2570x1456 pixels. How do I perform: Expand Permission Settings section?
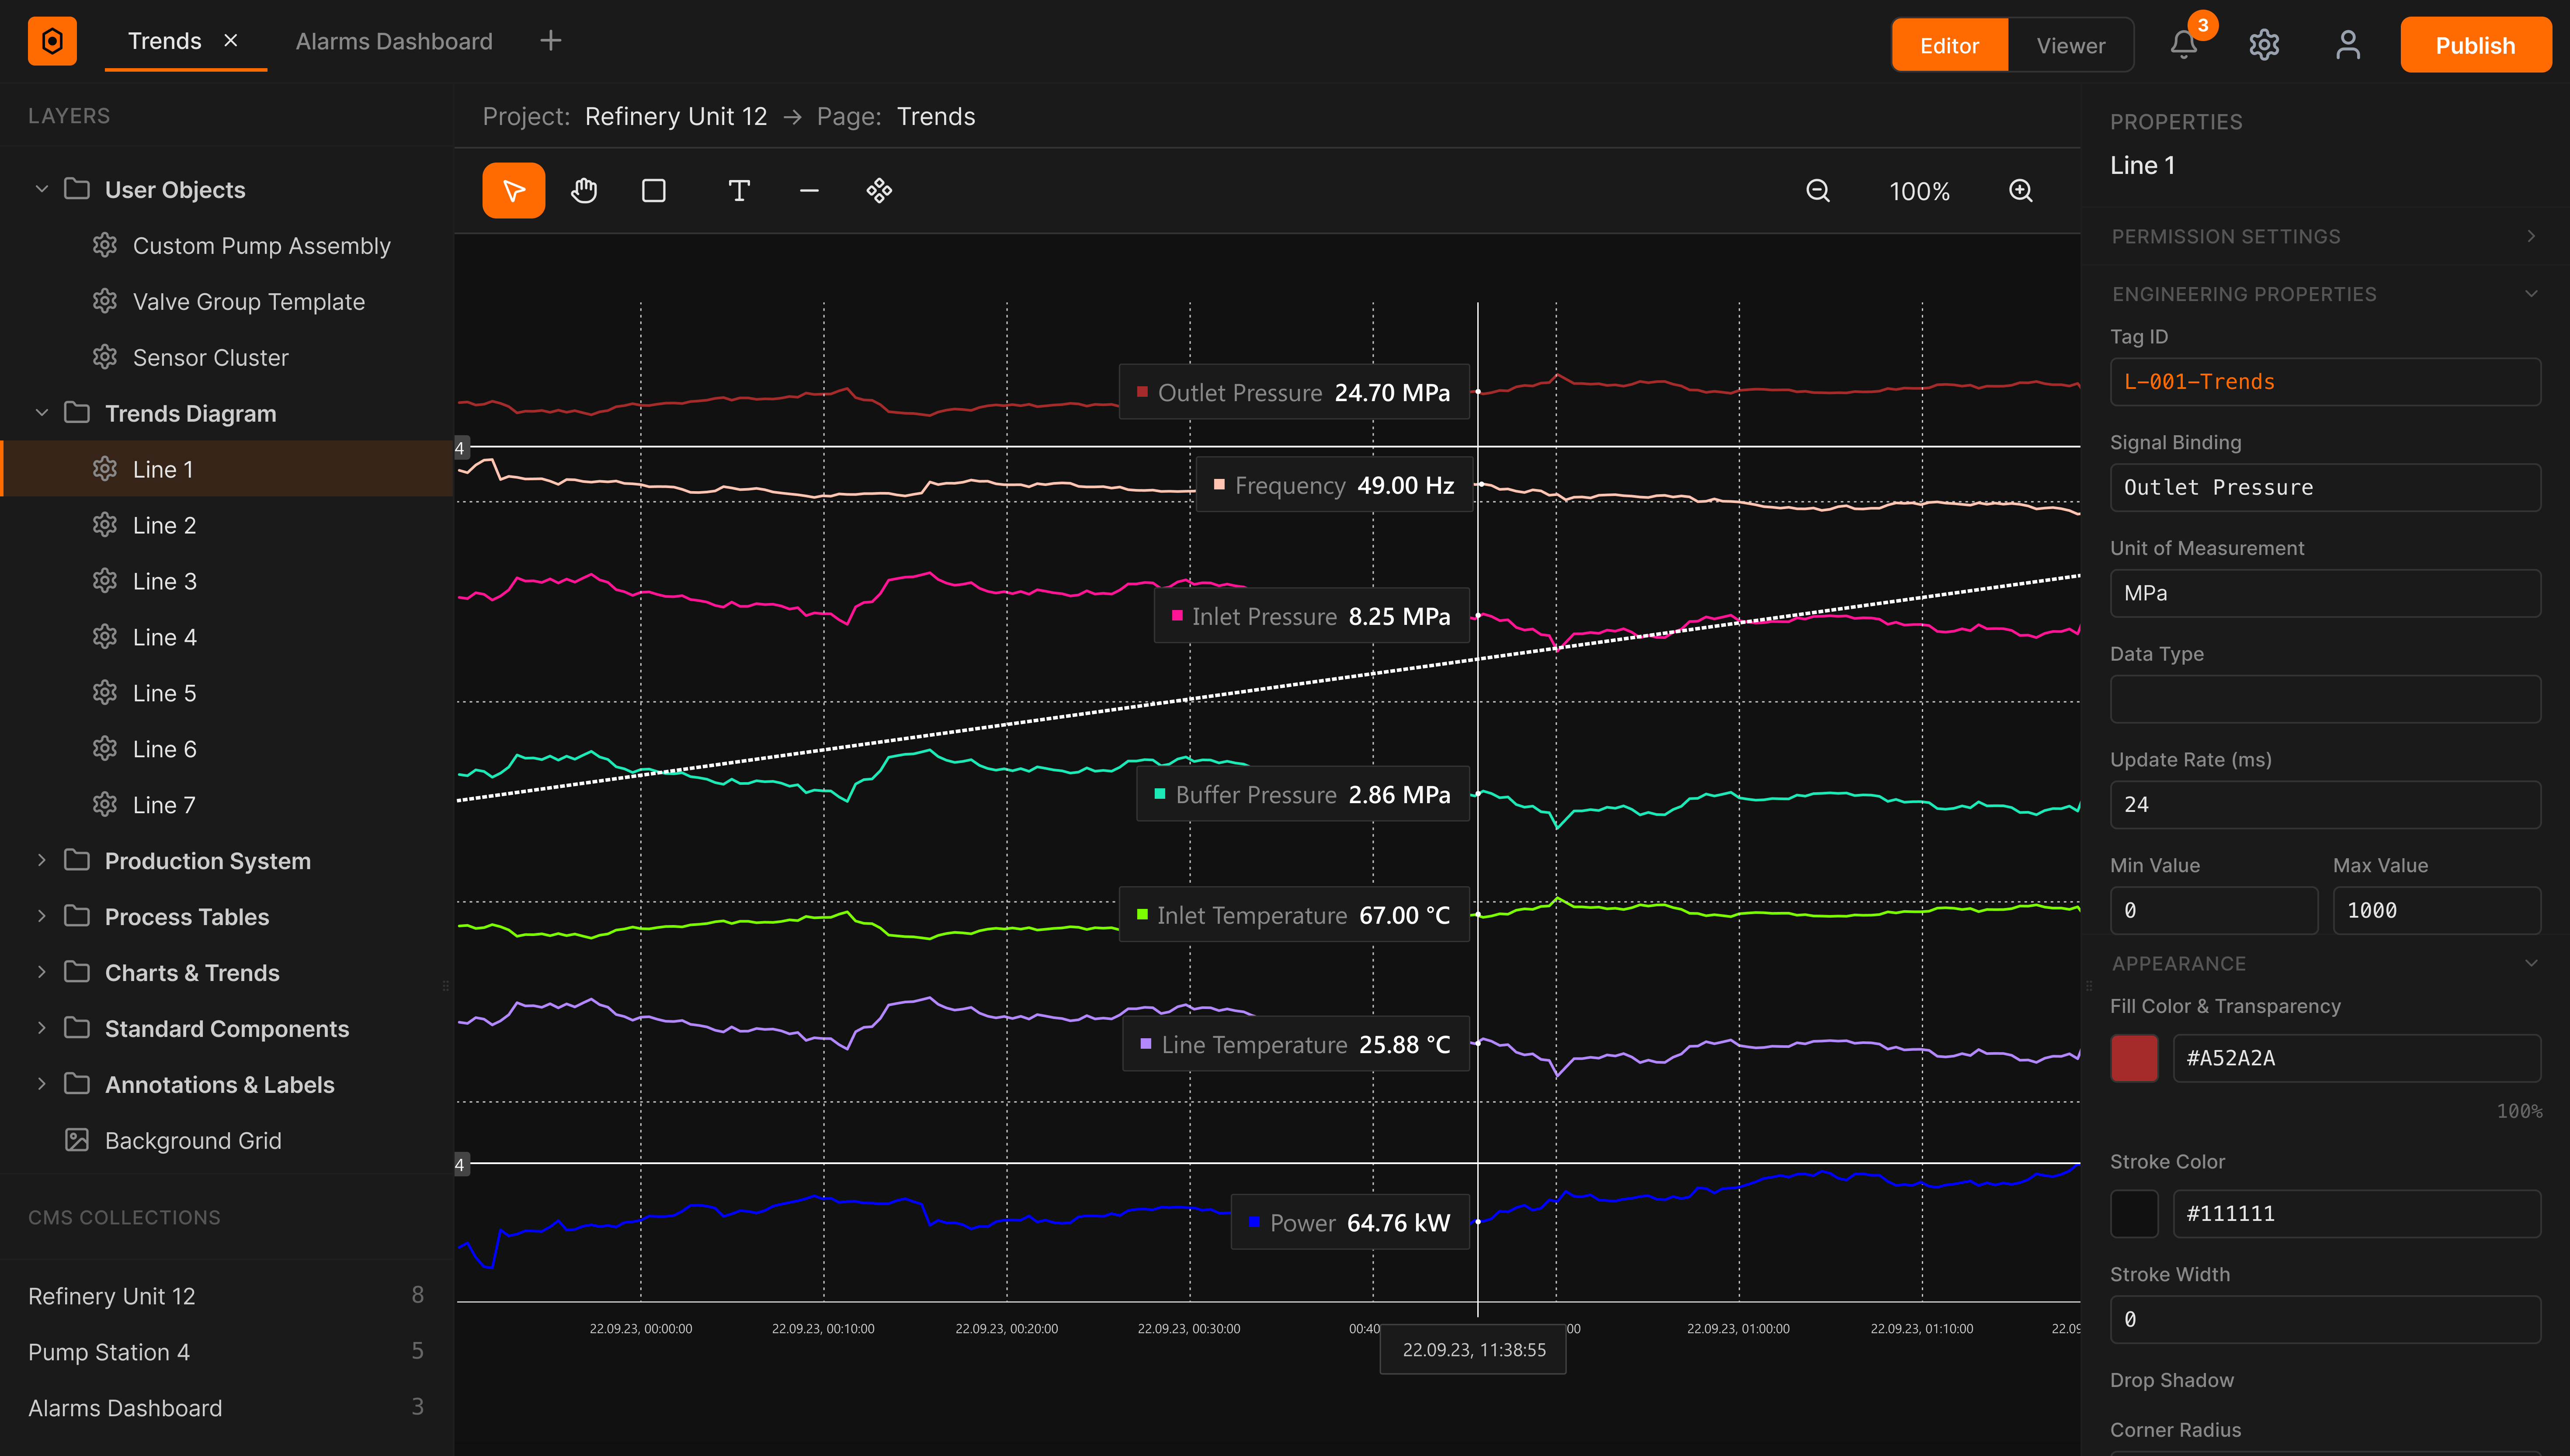tap(2325, 236)
